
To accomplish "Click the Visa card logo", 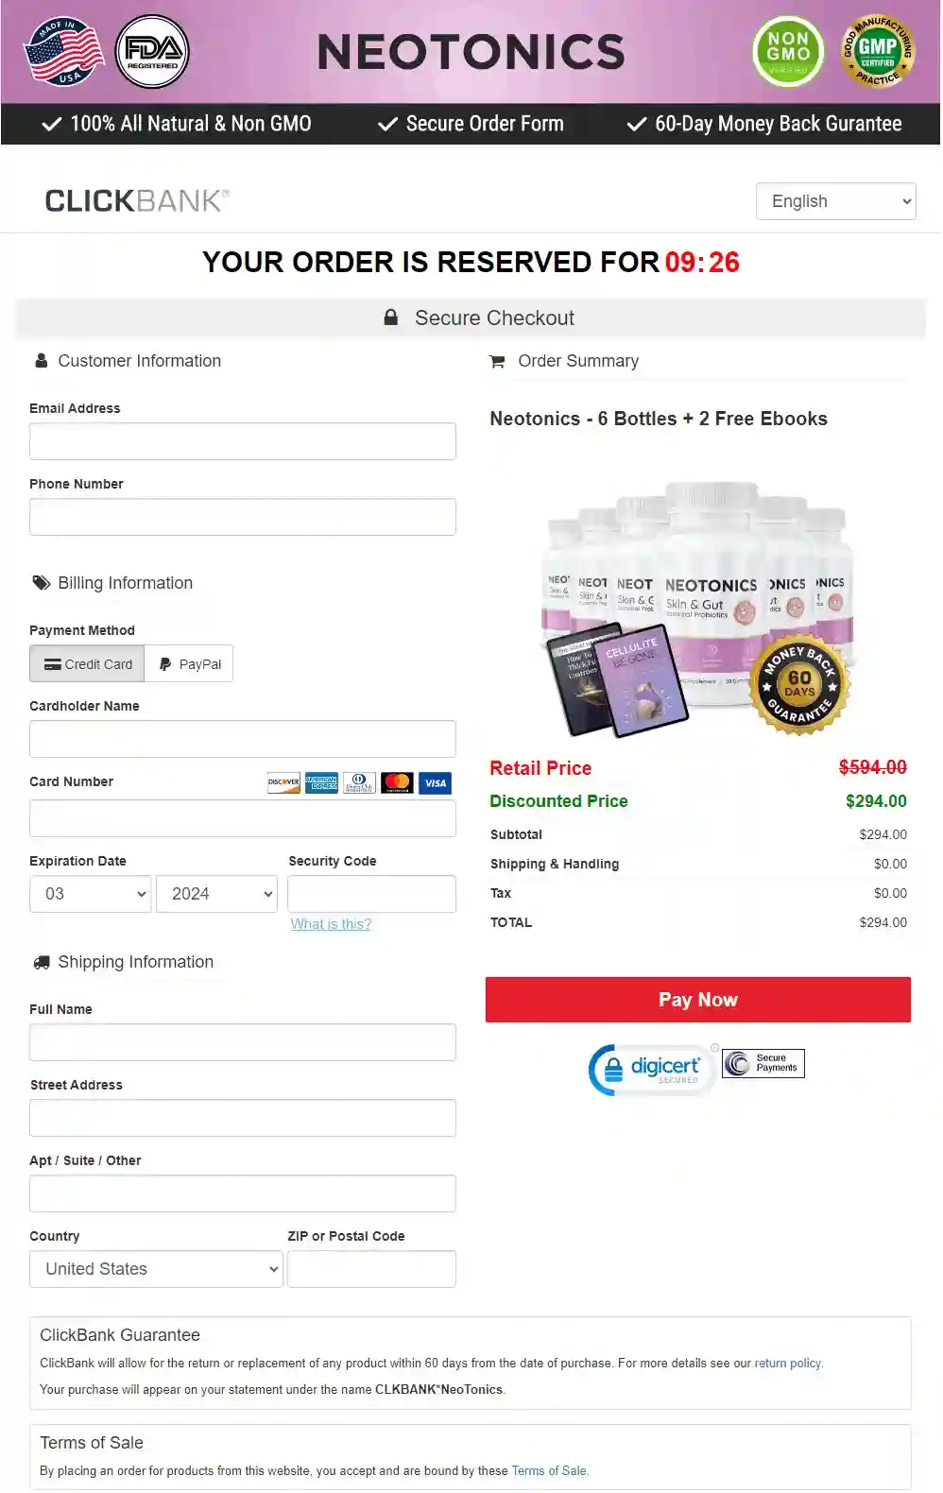I will coord(435,782).
